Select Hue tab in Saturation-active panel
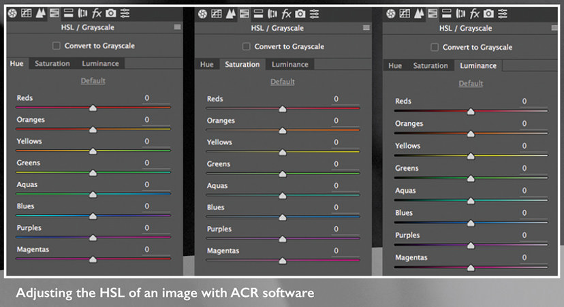 [x=207, y=65]
